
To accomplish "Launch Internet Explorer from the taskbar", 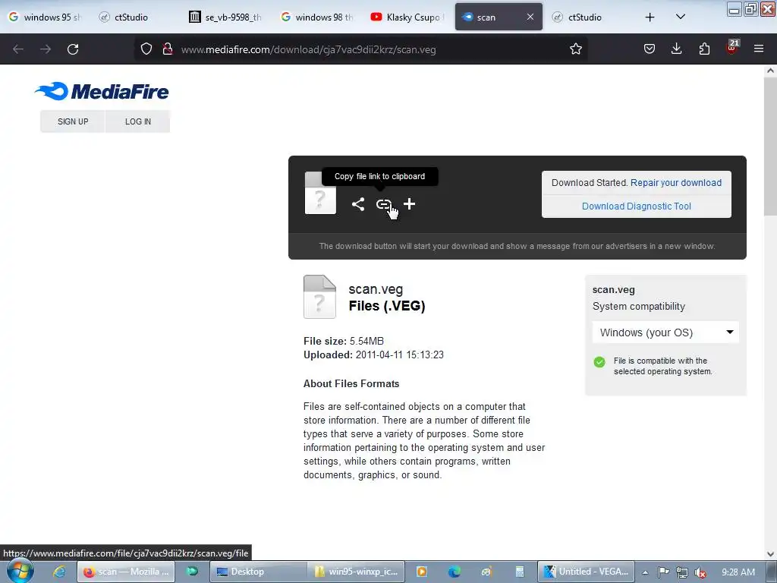I will [59, 572].
